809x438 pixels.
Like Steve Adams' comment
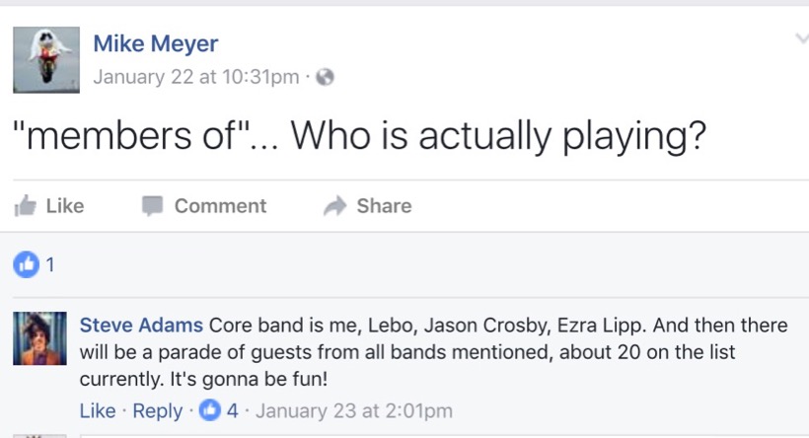pyautogui.click(x=97, y=410)
